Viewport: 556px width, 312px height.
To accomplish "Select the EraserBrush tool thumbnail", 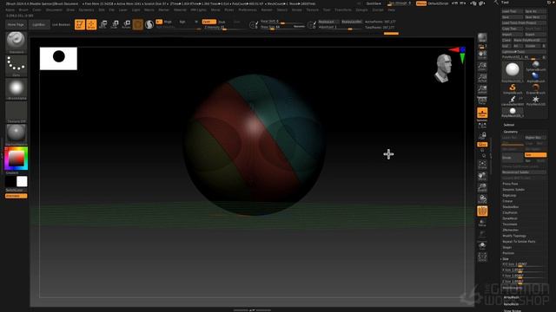I will [535, 88].
